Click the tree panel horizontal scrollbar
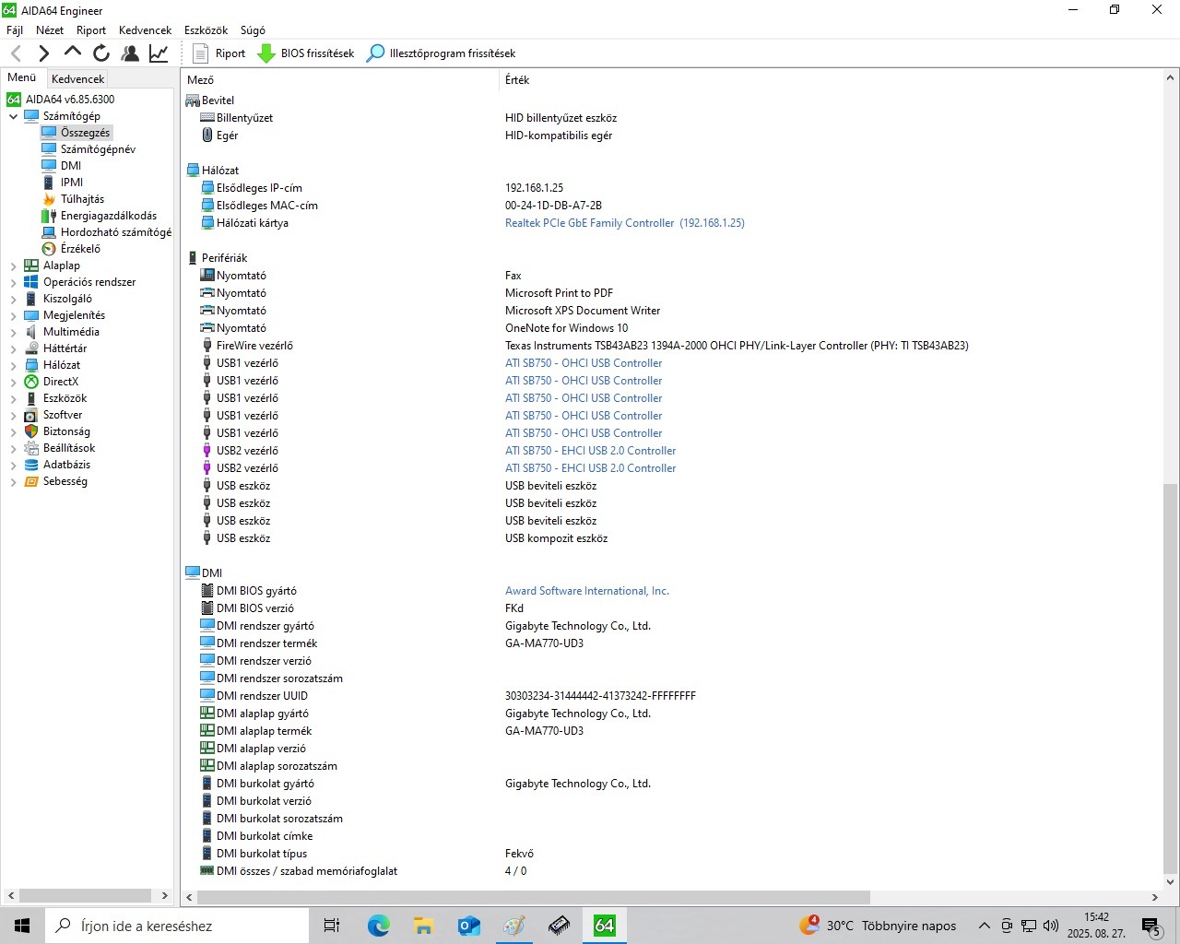The height and width of the screenshot is (944, 1180). pos(85,895)
